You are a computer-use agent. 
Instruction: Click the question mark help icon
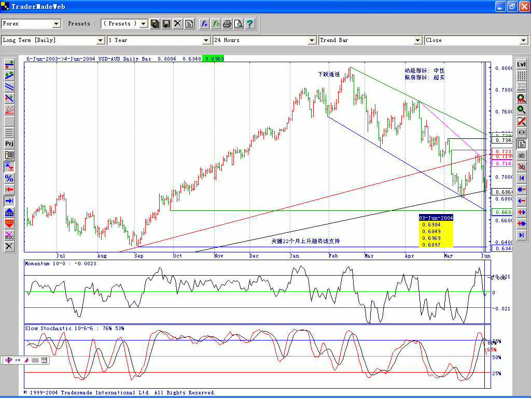250,24
